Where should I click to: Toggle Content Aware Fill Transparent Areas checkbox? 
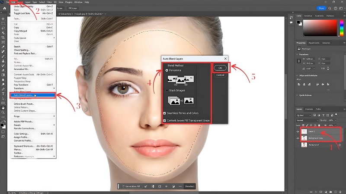click(x=164, y=121)
